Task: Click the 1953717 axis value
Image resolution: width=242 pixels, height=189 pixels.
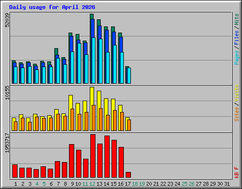Action: [x=7, y=143]
